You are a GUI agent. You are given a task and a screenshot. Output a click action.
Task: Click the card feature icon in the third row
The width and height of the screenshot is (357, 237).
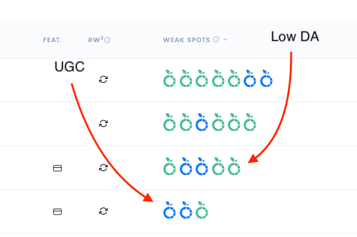(57, 169)
